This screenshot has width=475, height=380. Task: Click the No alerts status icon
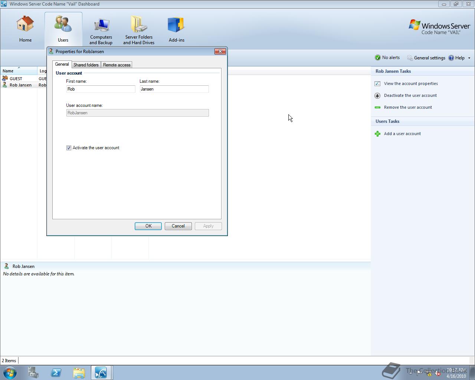pos(378,58)
